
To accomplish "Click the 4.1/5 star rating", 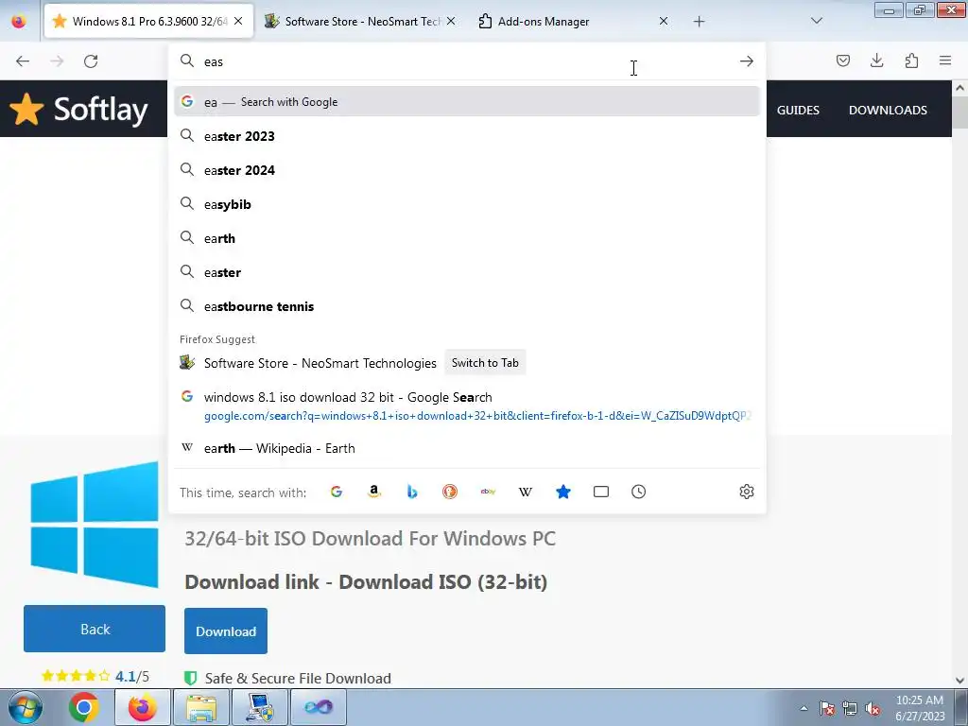I will (x=95, y=676).
